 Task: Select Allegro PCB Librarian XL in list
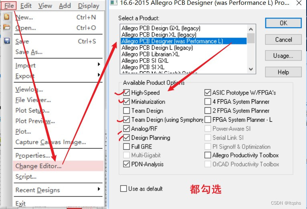150,54
